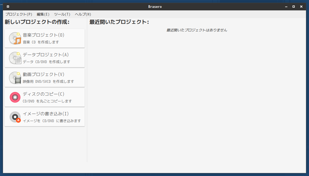Click the pink disc copy icon
This screenshot has width=309, height=176.
(15, 97)
